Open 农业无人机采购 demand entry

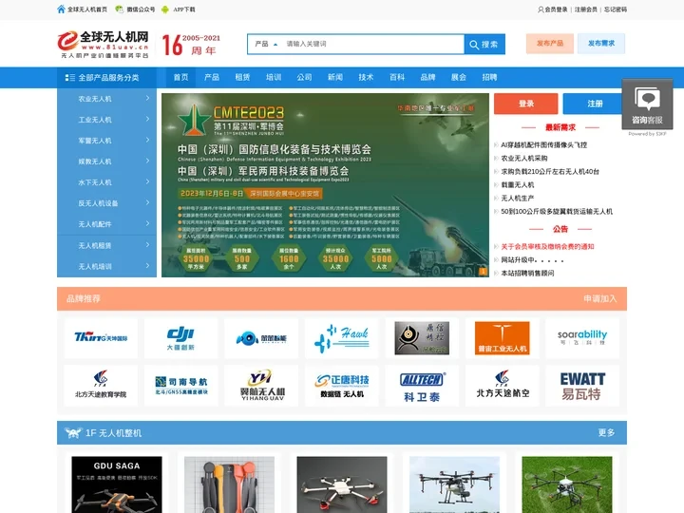coord(523,159)
